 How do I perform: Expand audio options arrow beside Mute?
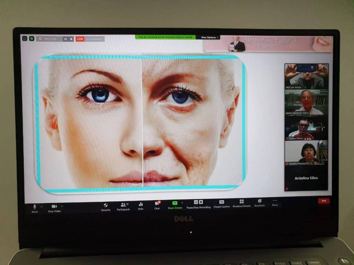click(x=41, y=207)
